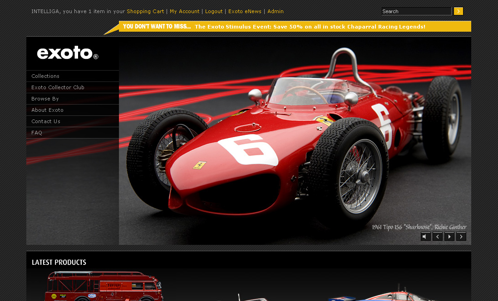
Task: Go to My Account
Action: 184,11
